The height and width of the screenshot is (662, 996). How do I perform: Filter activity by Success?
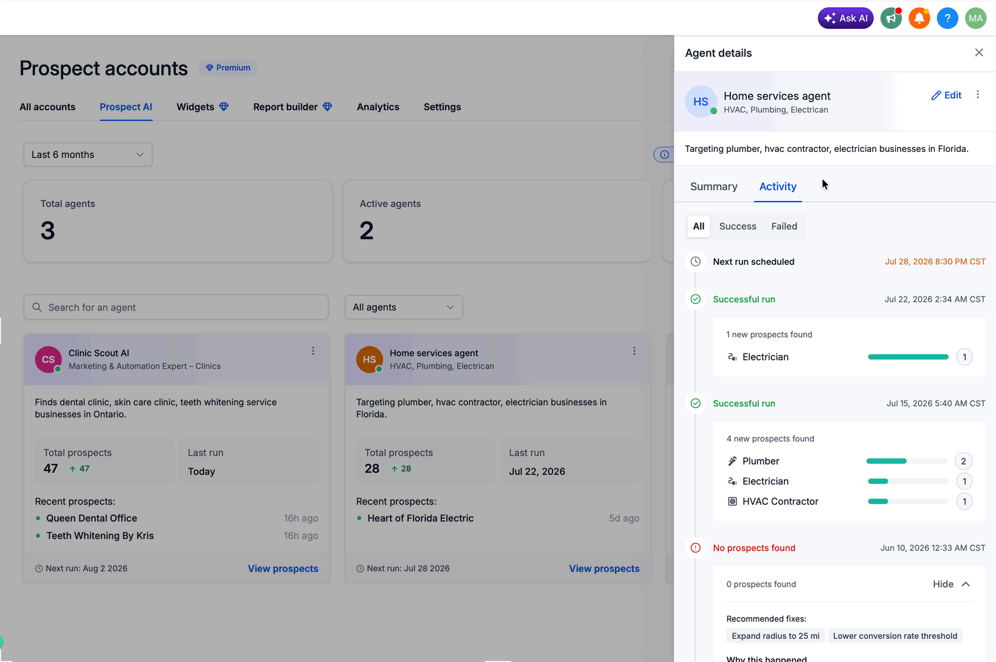coord(738,226)
